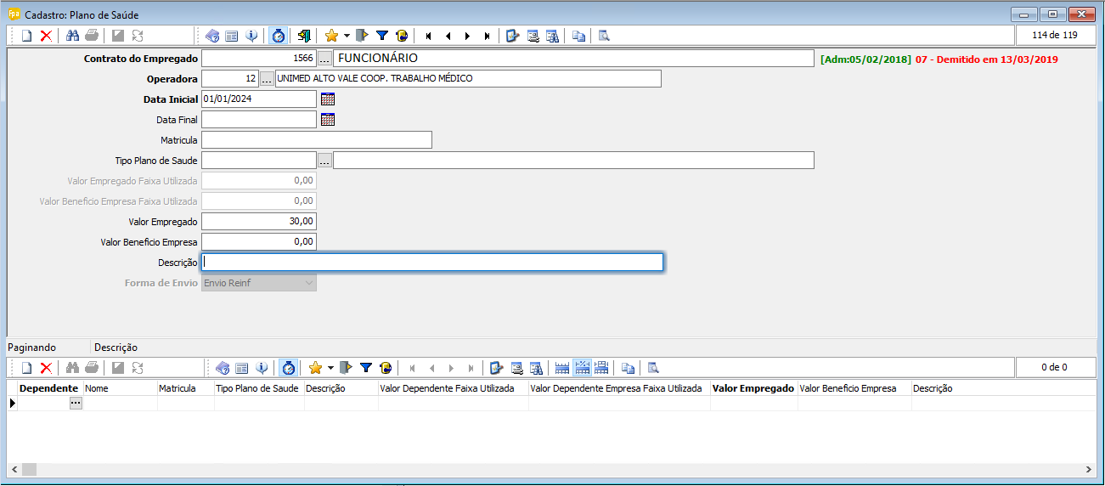
Task: Click the Nome column header
Action: click(120, 388)
